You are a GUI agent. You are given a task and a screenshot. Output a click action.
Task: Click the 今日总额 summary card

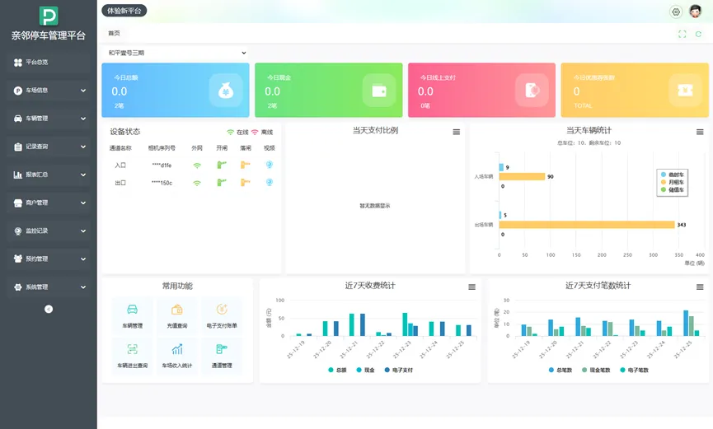pyautogui.click(x=176, y=90)
